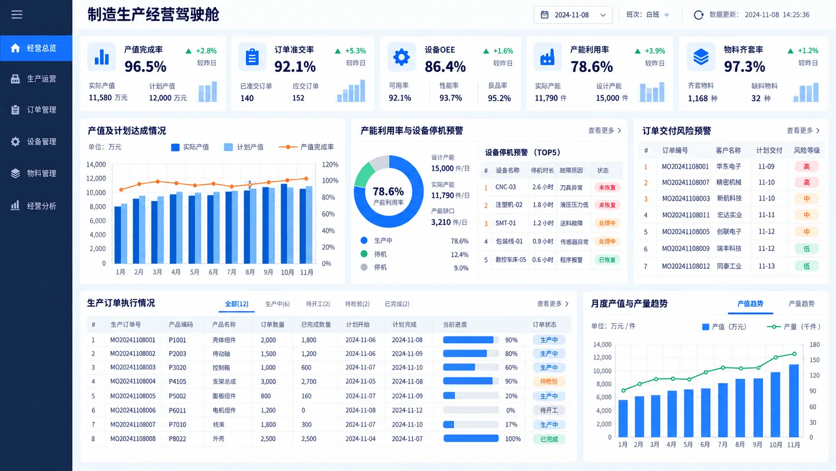836x471 pixels.
Task: Switch to 生产中(6) tab
Action: pyautogui.click(x=277, y=304)
